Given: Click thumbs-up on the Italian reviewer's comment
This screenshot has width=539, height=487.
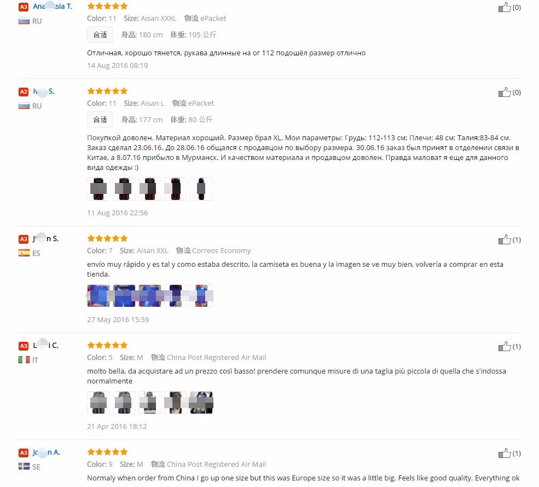Looking at the screenshot, I should coord(505,346).
